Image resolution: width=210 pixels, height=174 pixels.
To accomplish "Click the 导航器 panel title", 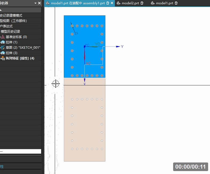I will 4,3.
